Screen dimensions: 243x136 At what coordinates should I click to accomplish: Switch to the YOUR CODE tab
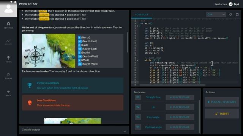click(142, 14)
